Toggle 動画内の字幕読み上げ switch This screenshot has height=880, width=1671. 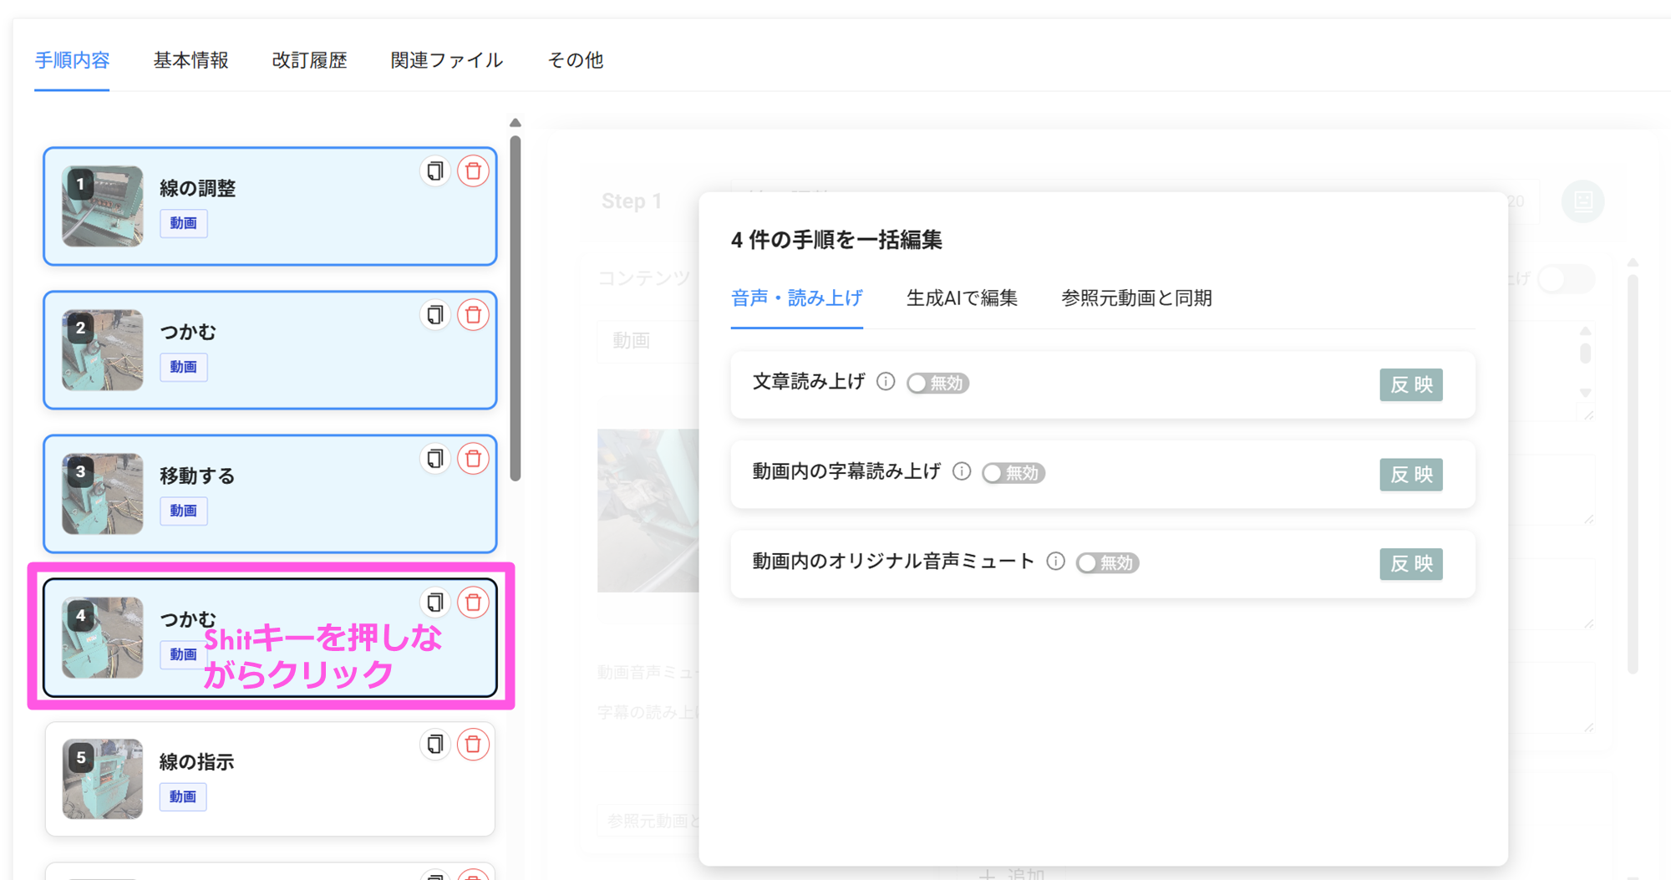point(1013,473)
